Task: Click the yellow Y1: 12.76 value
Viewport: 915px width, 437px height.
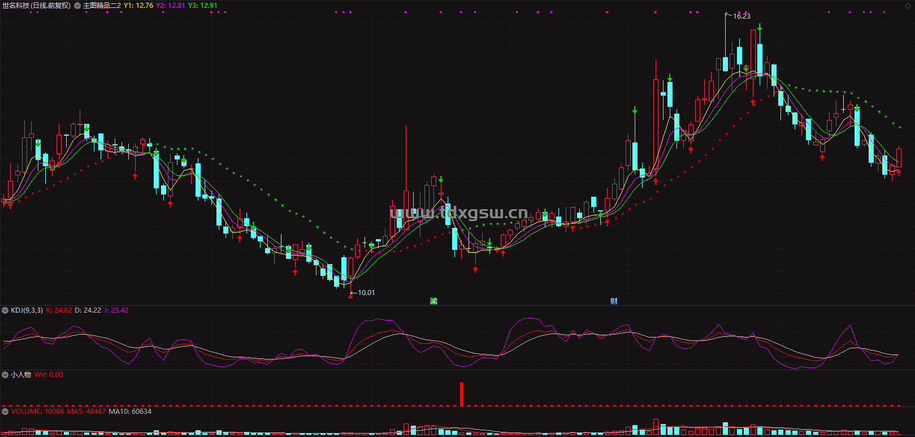Action: (138, 6)
